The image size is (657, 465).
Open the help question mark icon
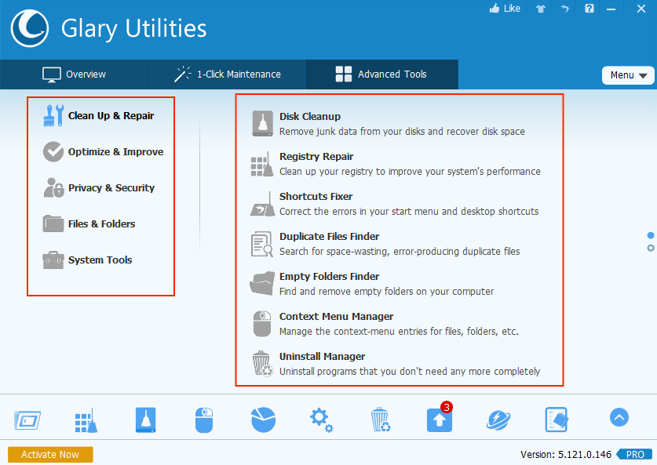pyautogui.click(x=589, y=9)
